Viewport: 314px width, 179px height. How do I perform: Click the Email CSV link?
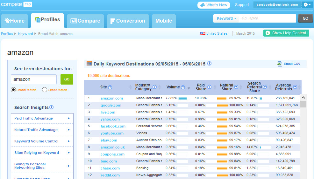292,64
